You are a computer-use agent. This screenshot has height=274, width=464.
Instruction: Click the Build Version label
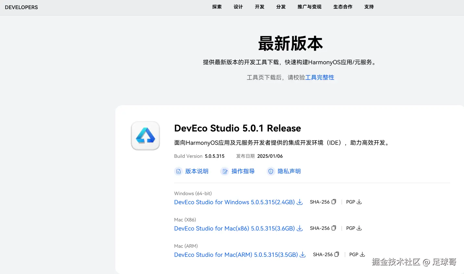click(188, 156)
